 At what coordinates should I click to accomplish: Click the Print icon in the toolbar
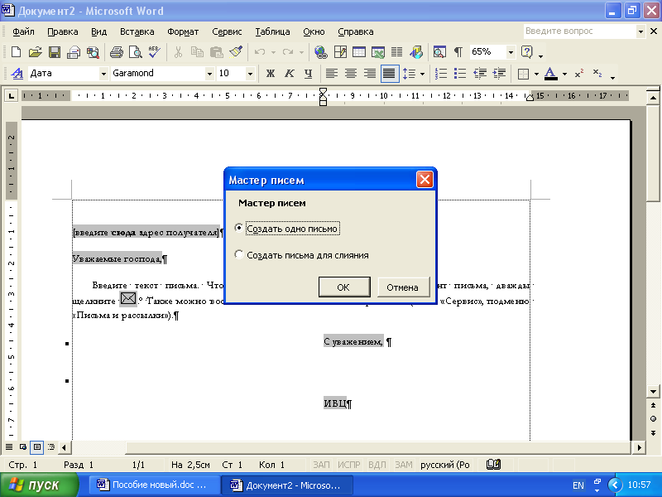[x=116, y=52]
